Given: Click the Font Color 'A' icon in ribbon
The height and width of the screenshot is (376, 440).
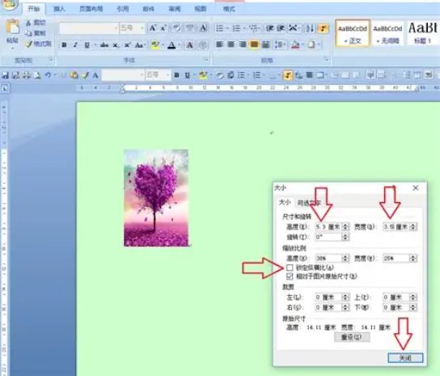Looking at the screenshot, I should point(171,45).
